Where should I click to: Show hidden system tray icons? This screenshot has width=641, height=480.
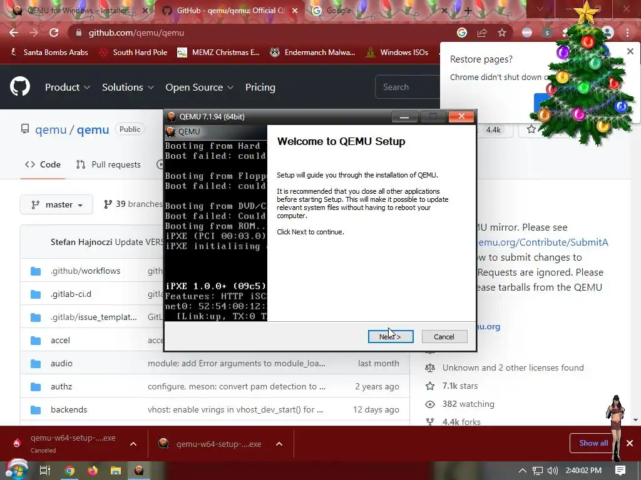[x=523, y=471]
